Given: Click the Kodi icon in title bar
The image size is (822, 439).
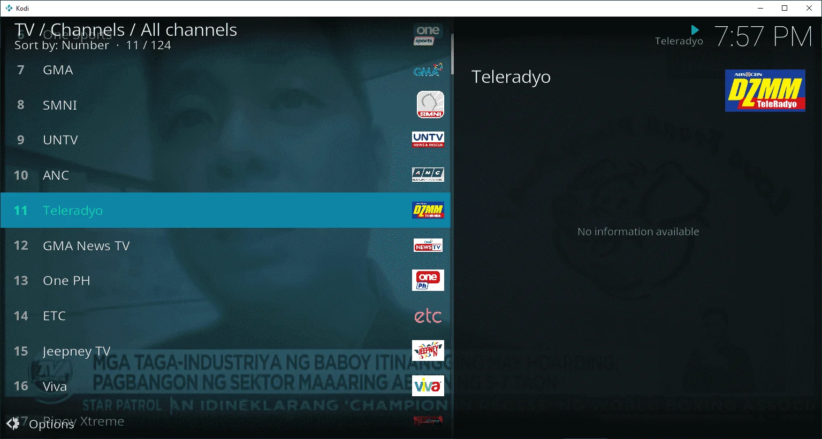Looking at the screenshot, I should (9, 8).
